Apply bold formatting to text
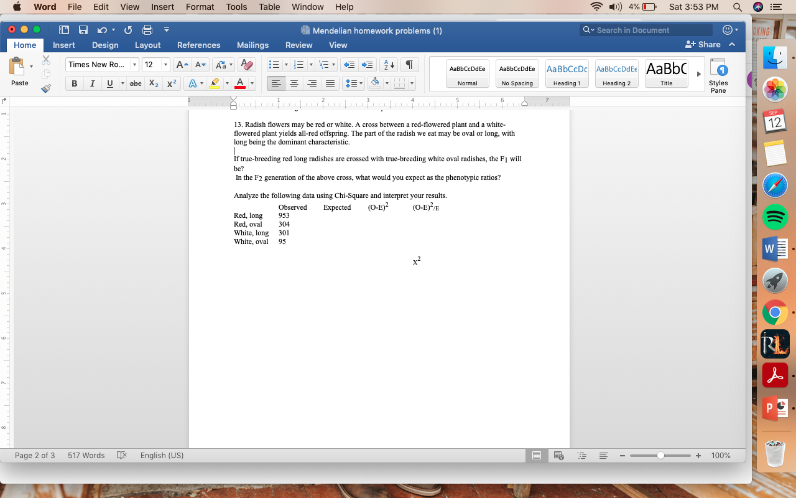The width and height of the screenshot is (796, 498). [x=73, y=83]
